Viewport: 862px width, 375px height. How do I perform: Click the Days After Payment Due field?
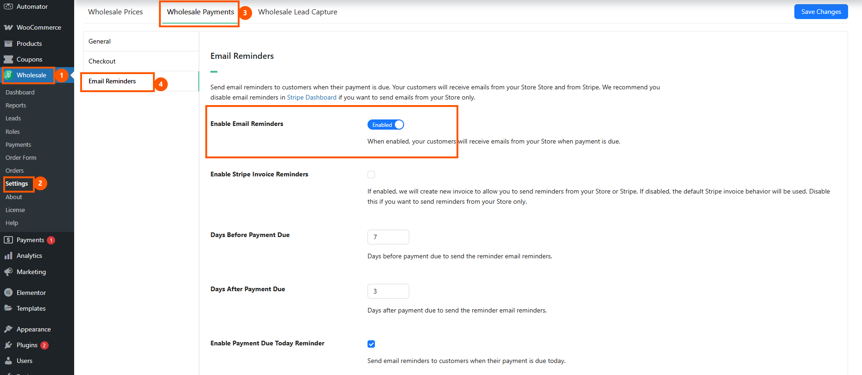coord(388,291)
